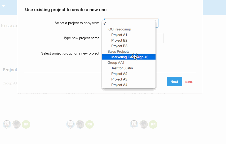
Task: Select Test for Justin option
Action: 128,68
